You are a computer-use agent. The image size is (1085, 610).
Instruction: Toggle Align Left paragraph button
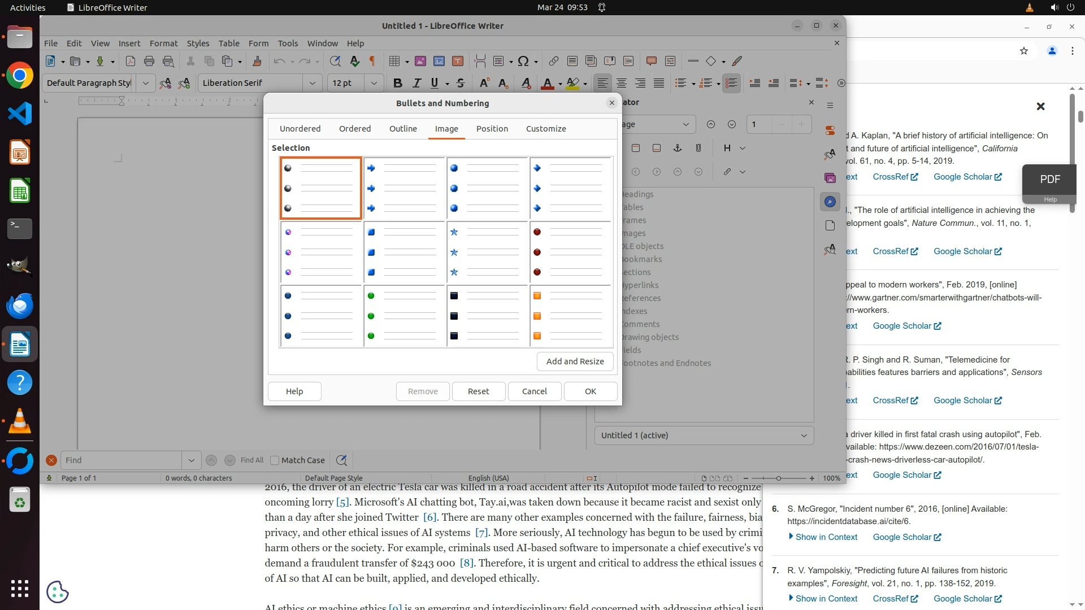pos(603,83)
